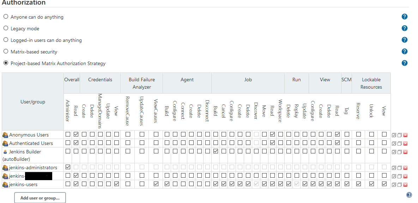Unselect all permissions for jenkins-users row
The width and height of the screenshot is (418, 203).
(399, 185)
